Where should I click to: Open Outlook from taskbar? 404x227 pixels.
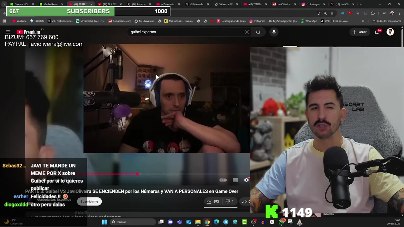tap(189, 222)
